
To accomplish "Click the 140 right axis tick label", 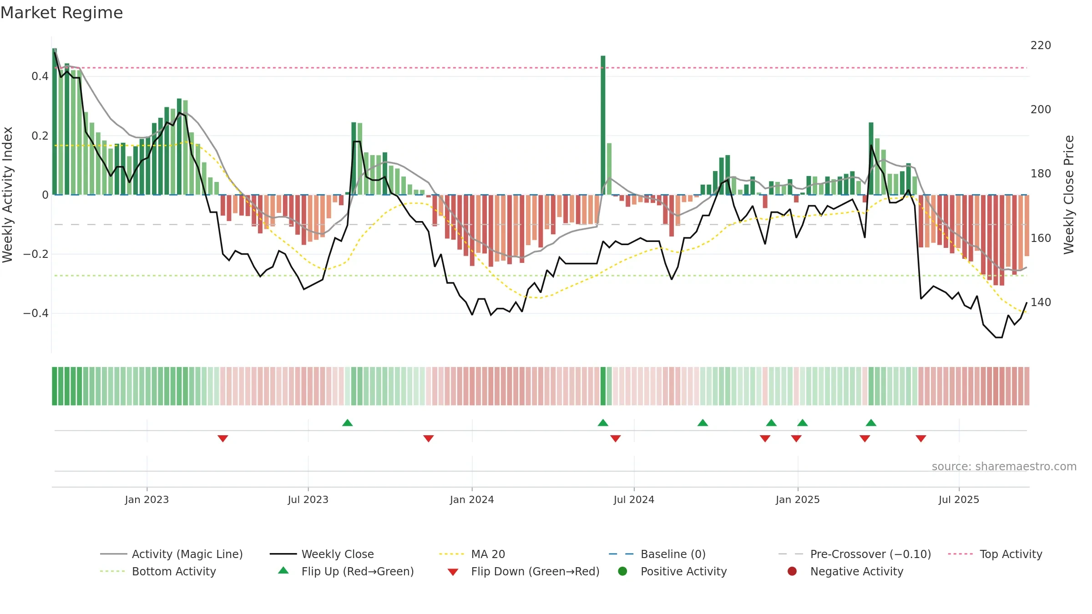I will click(1041, 302).
